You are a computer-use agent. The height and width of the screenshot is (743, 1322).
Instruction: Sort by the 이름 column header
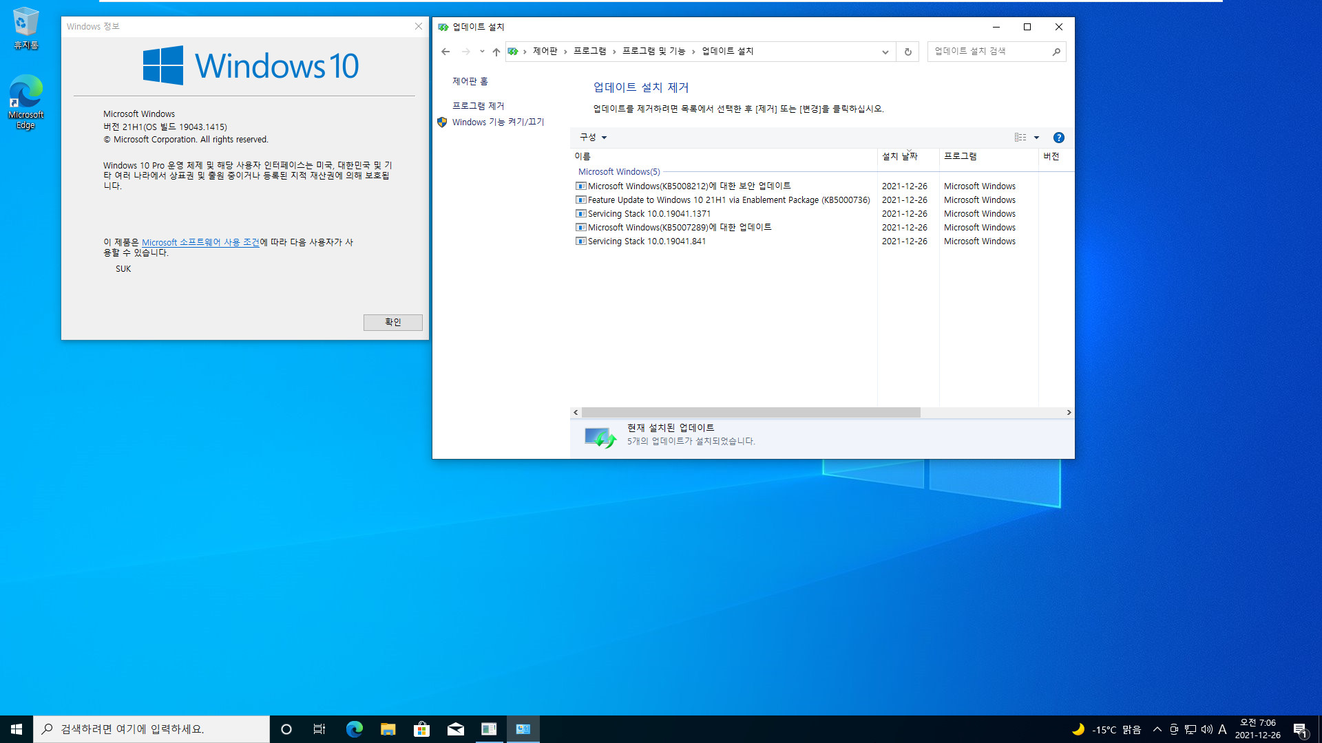point(724,157)
